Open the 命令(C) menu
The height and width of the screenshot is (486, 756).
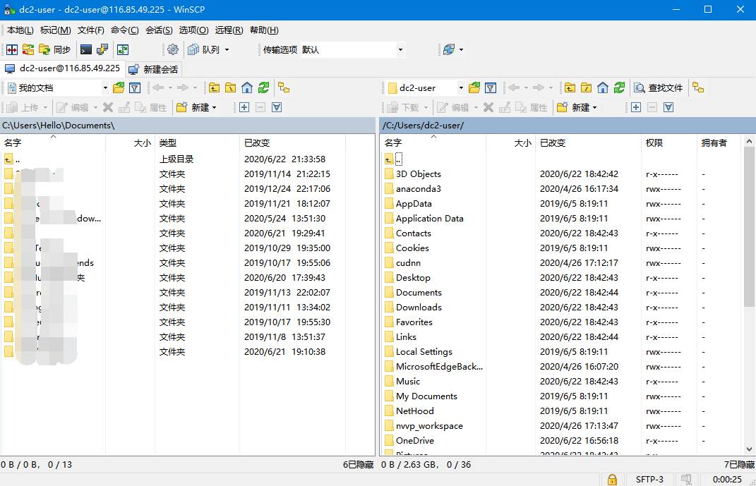(x=124, y=30)
